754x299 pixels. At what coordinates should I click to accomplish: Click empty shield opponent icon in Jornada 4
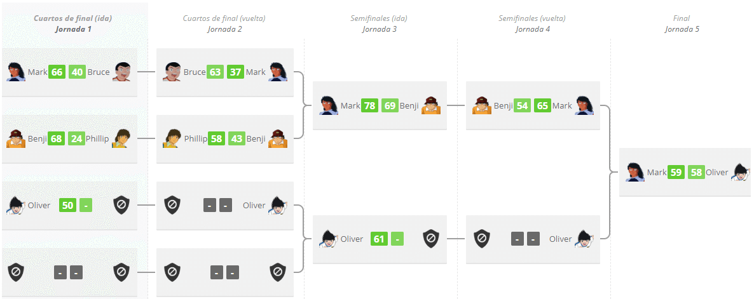(x=482, y=239)
